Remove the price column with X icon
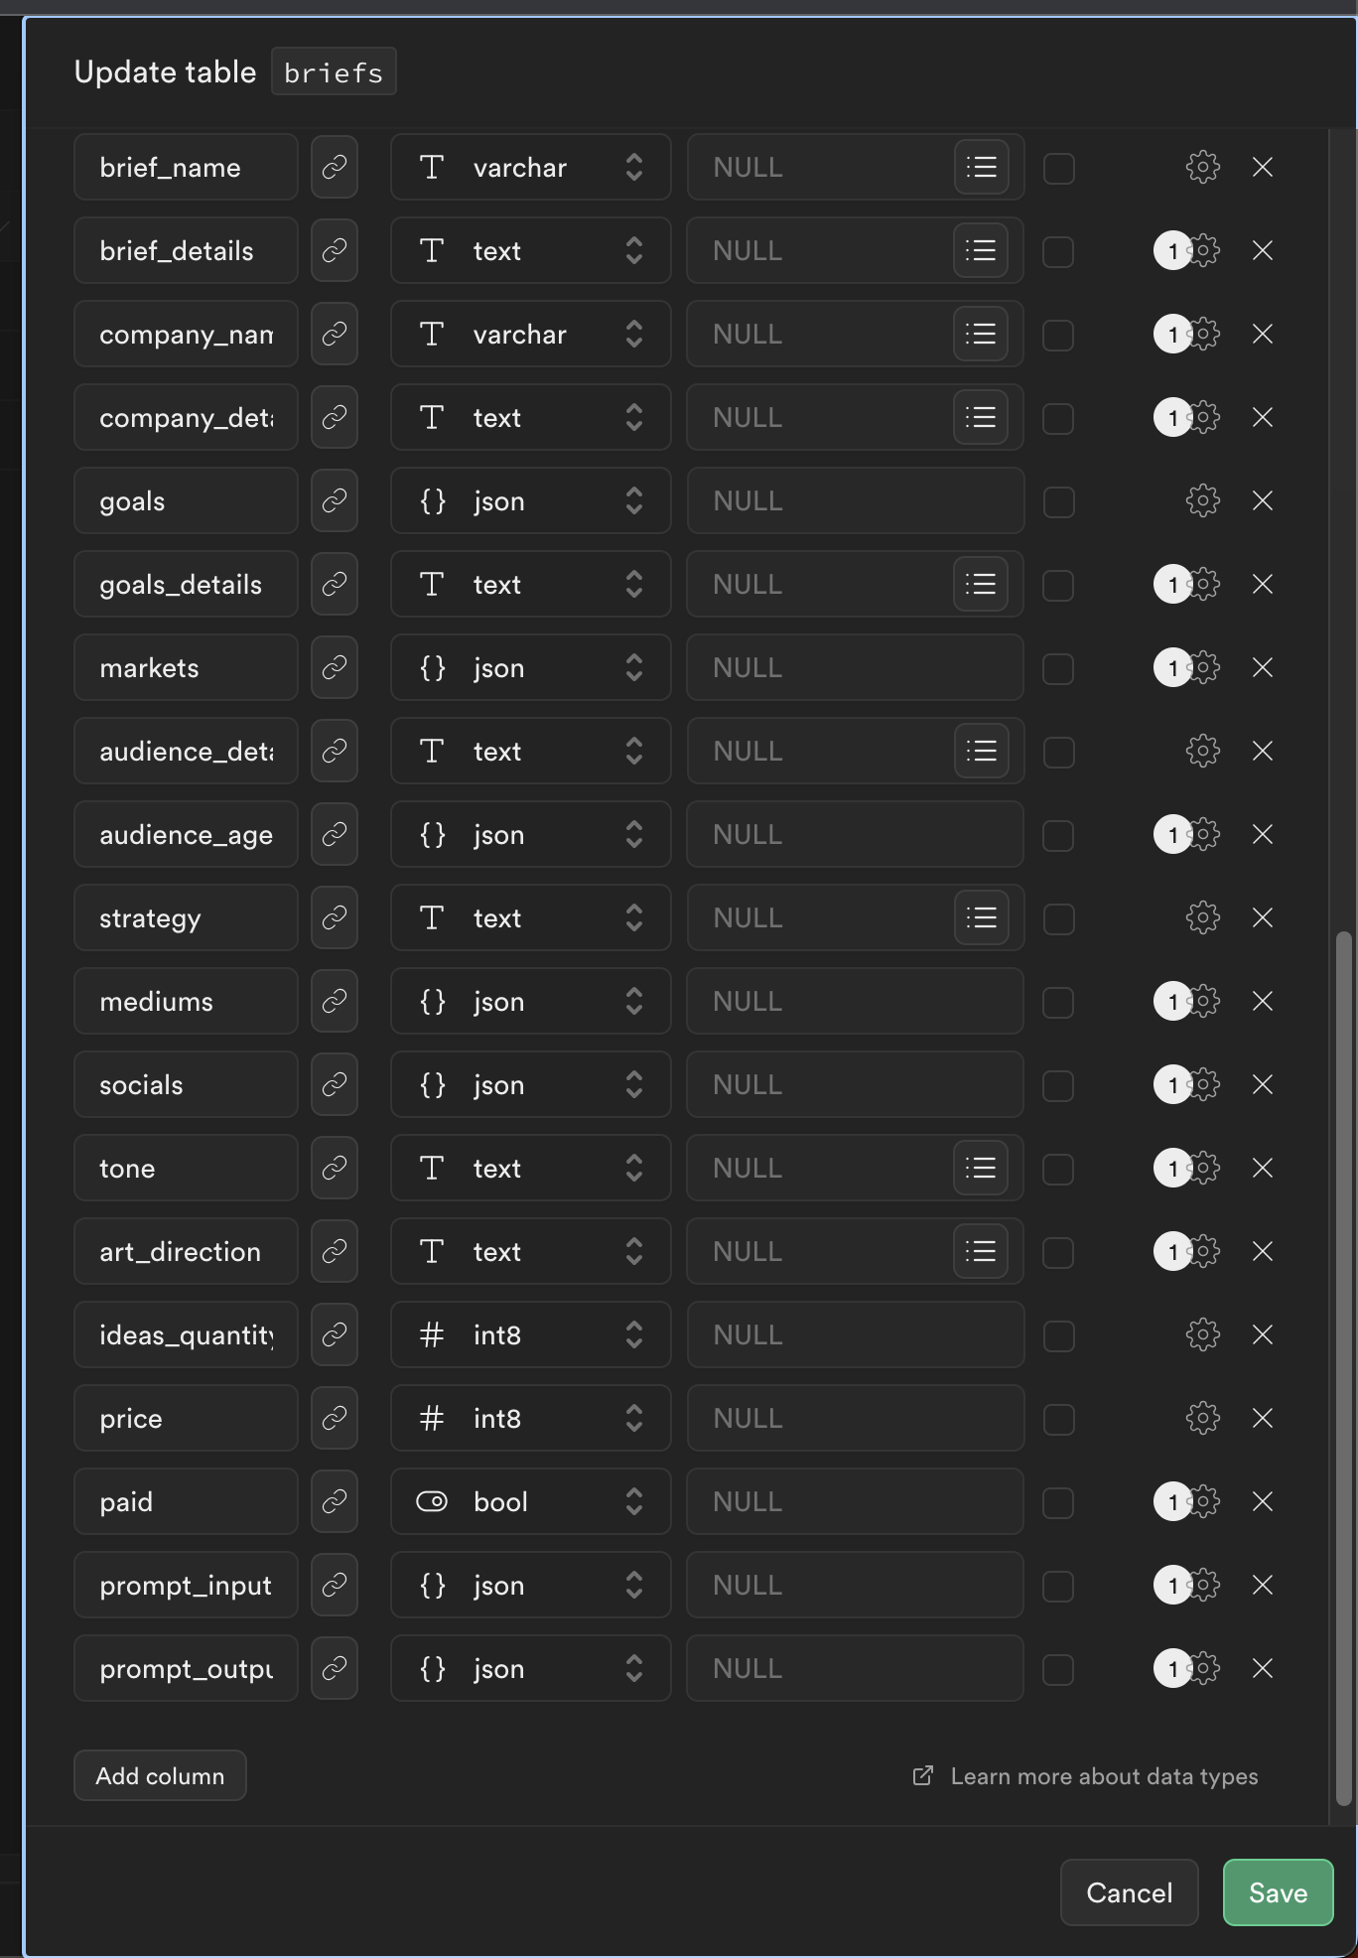 pyautogui.click(x=1263, y=1418)
